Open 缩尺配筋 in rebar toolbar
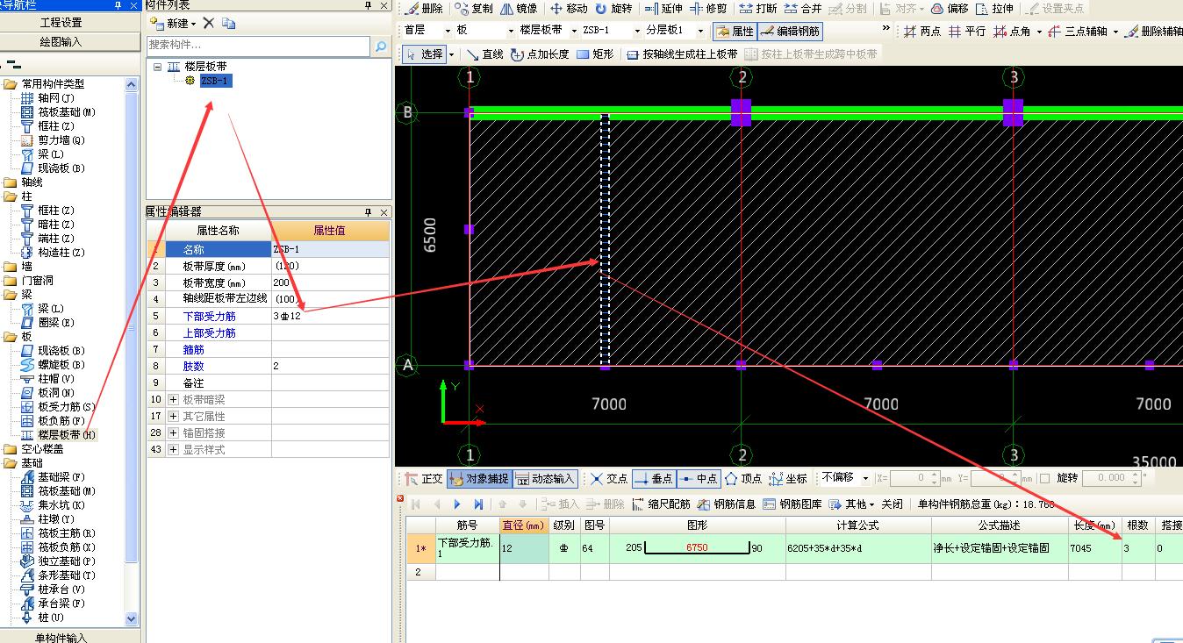 pyautogui.click(x=661, y=504)
